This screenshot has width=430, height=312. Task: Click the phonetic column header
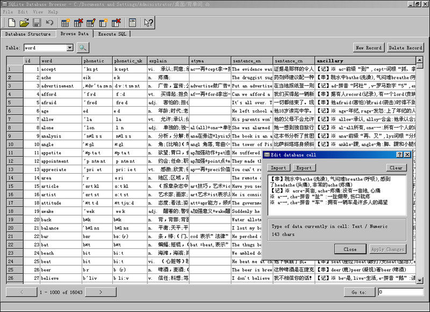(97, 61)
